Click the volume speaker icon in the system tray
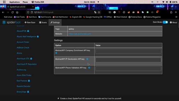 pos(167,2)
